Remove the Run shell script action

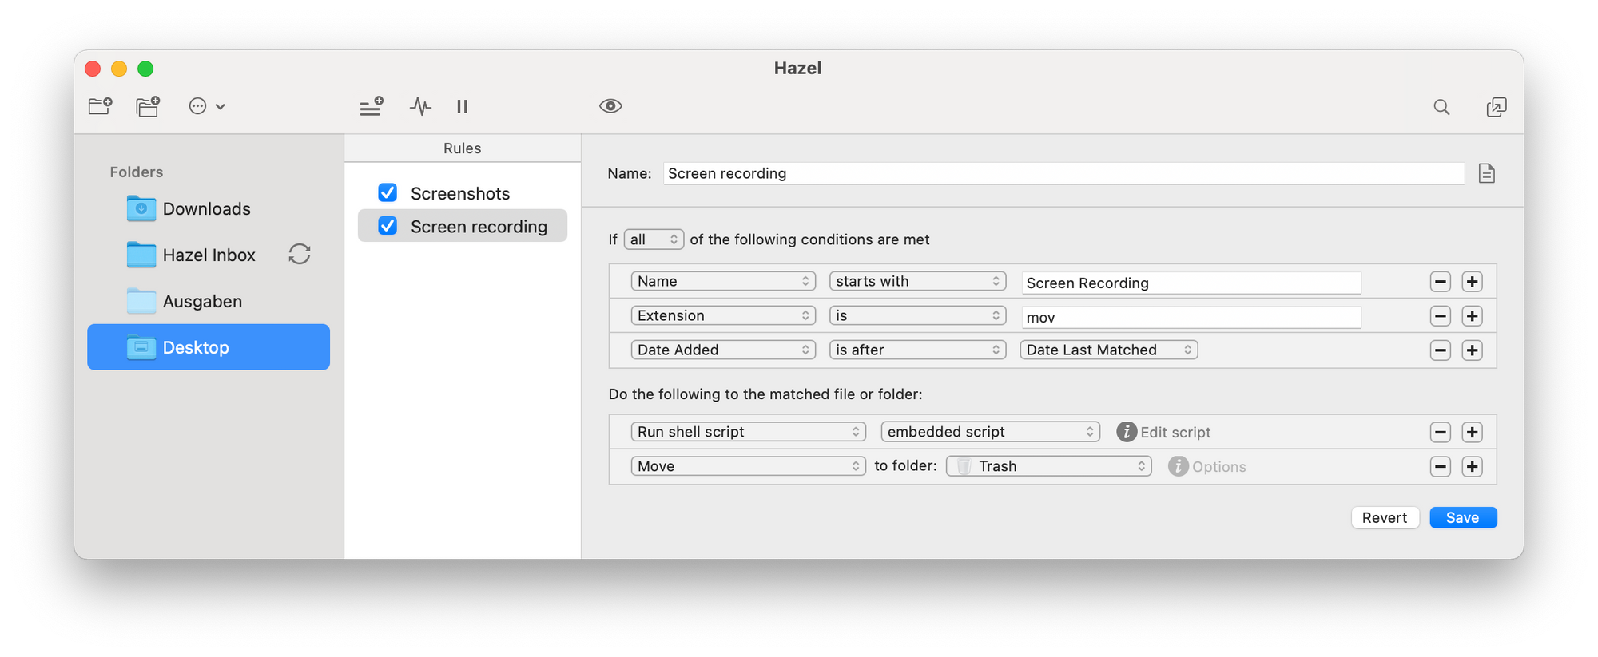1440,433
